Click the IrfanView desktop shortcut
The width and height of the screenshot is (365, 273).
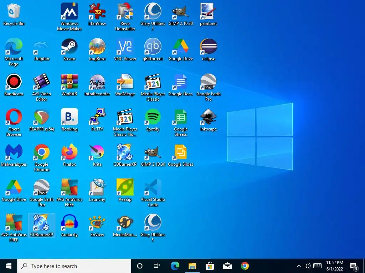(97, 14)
